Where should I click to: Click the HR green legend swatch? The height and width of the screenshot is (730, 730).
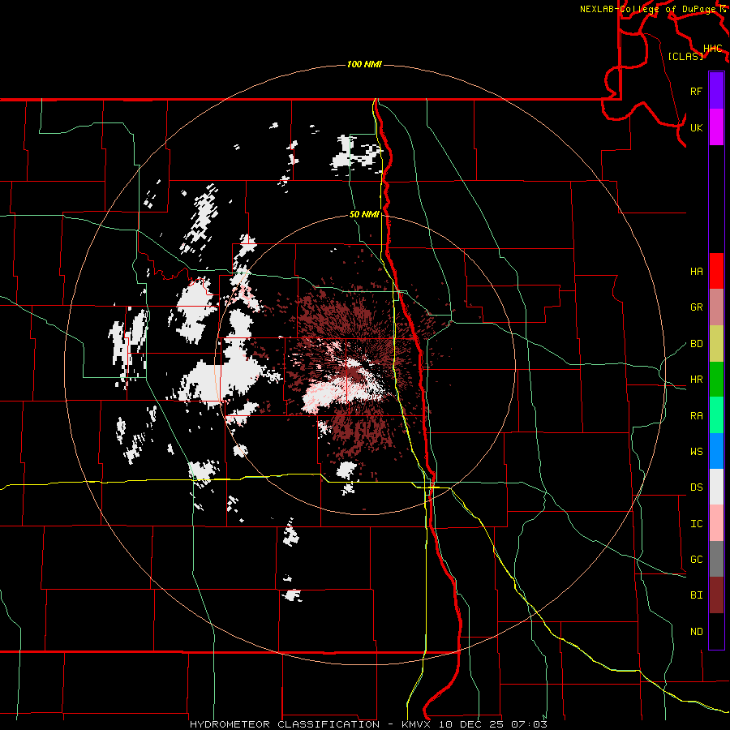pos(716,380)
